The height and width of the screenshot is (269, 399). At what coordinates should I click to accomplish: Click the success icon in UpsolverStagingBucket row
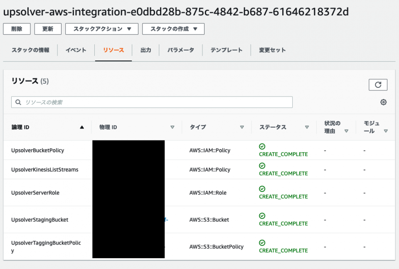(262, 216)
